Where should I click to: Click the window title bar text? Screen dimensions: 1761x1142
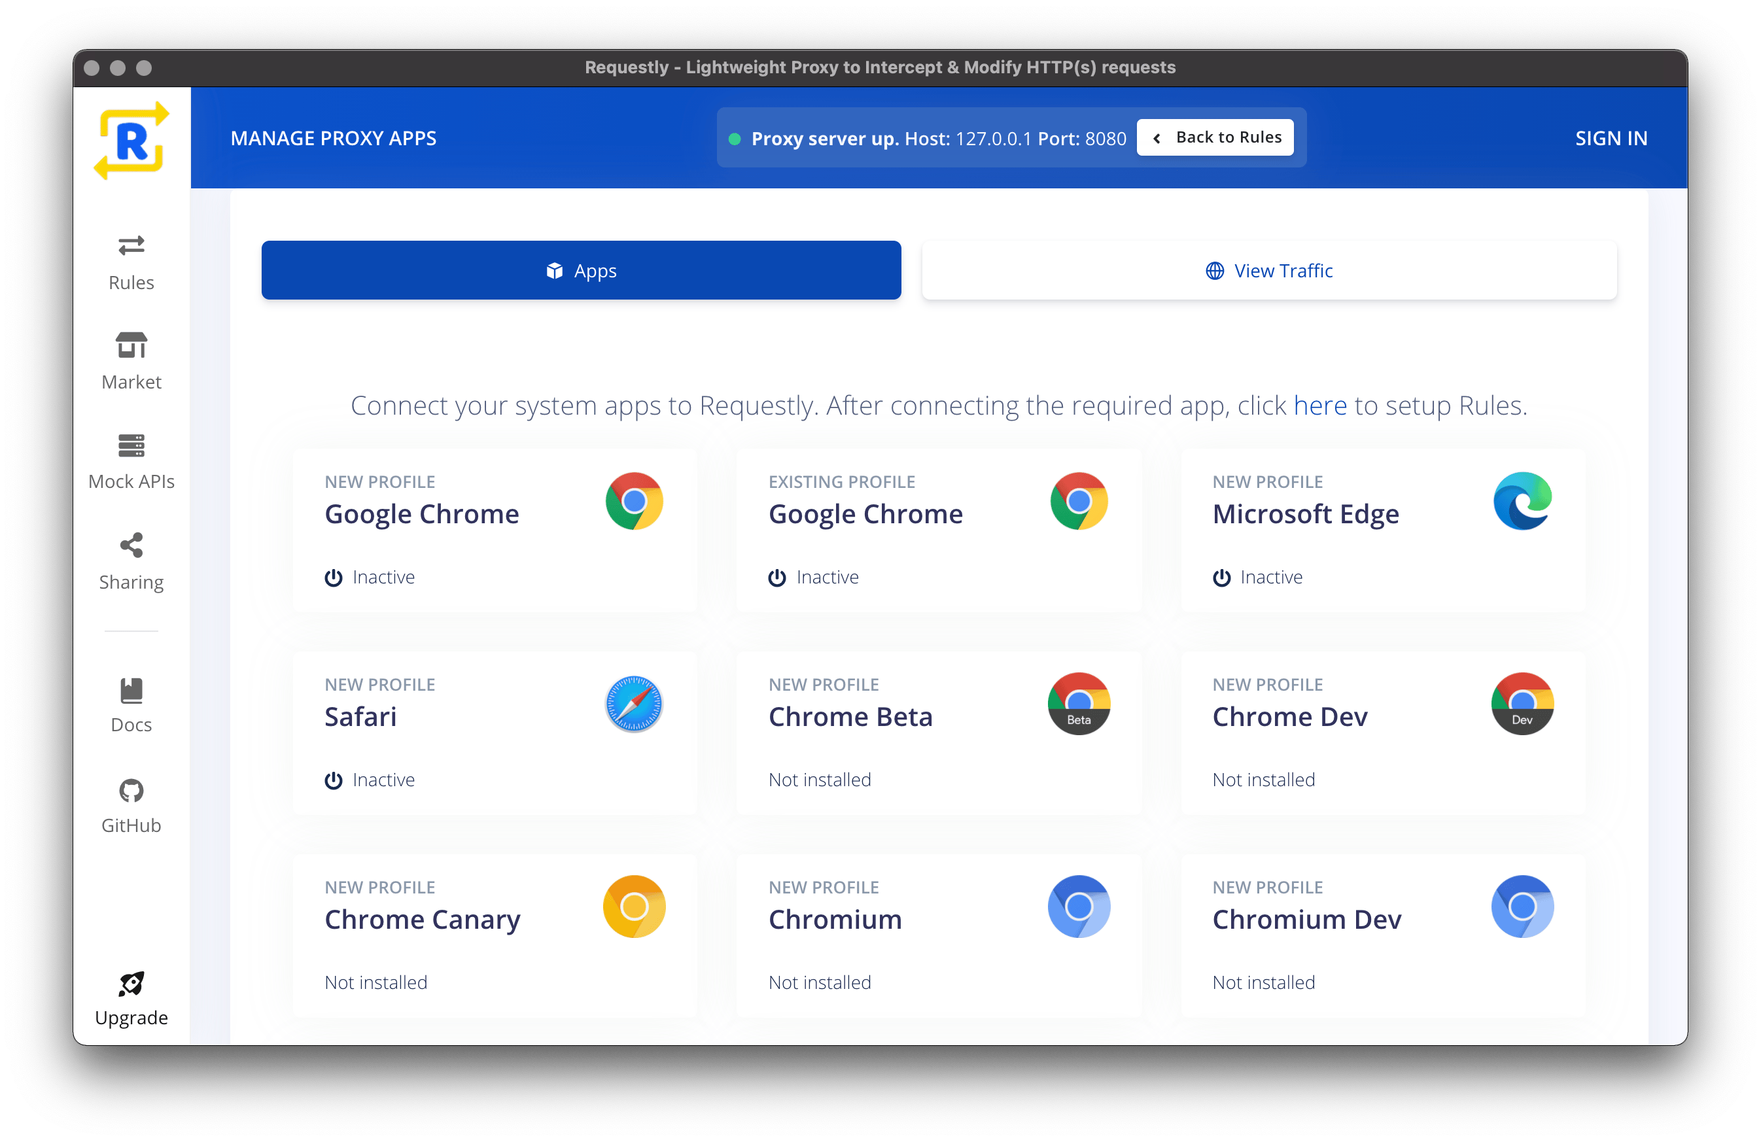(880, 67)
